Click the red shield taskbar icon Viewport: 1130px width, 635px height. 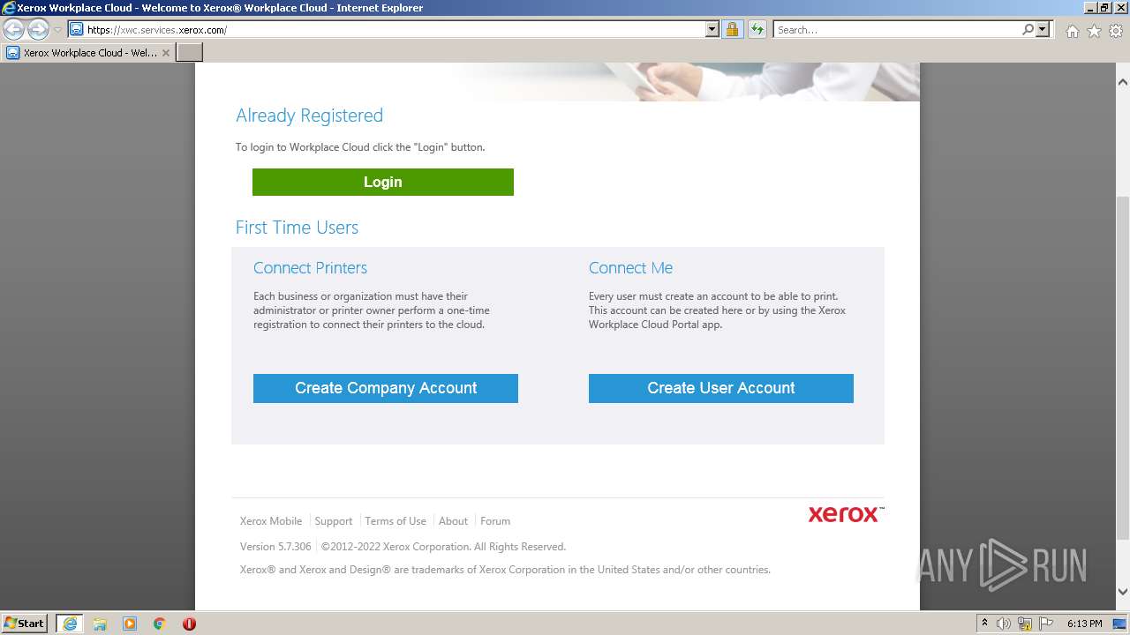(x=189, y=624)
